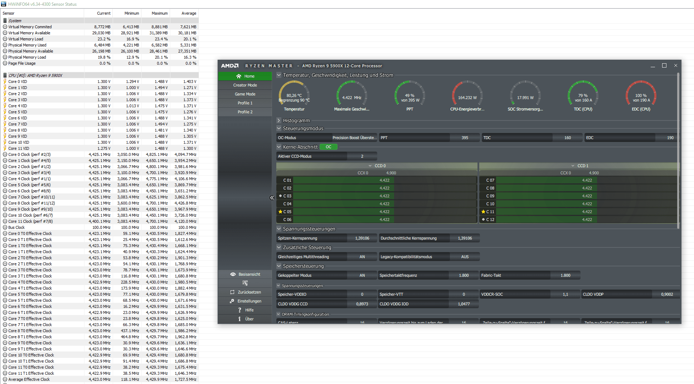Click the Basisansicht eye icon
This screenshot has height=384, width=694.
pyautogui.click(x=233, y=274)
